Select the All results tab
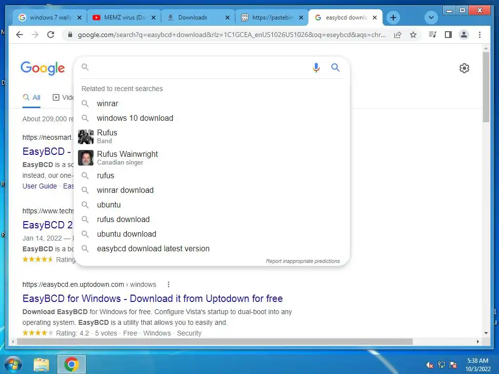Screen dimensions: 499x374 [32, 97]
